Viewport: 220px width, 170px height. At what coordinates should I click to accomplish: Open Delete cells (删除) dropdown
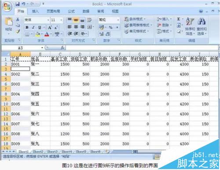pyautogui.click(x=164, y=25)
